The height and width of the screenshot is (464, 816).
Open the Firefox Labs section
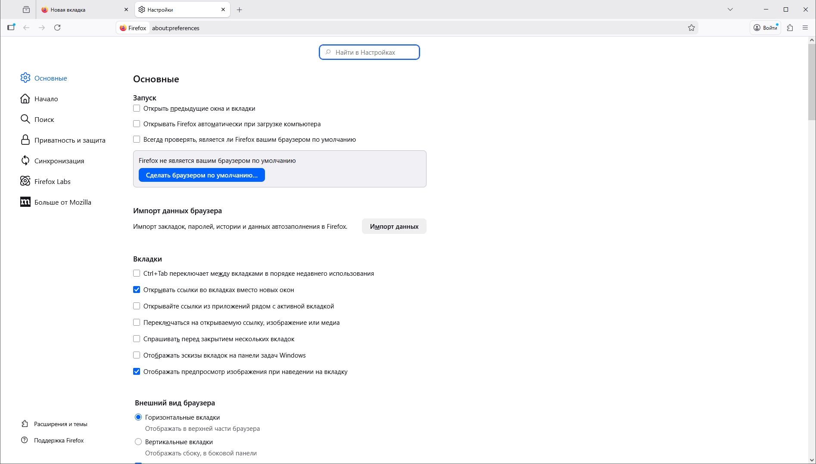pyautogui.click(x=52, y=182)
